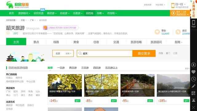Expand 自助游 dropdown in navigation bar
The width and height of the screenshot is (197, 111).
tap(65, 13)
